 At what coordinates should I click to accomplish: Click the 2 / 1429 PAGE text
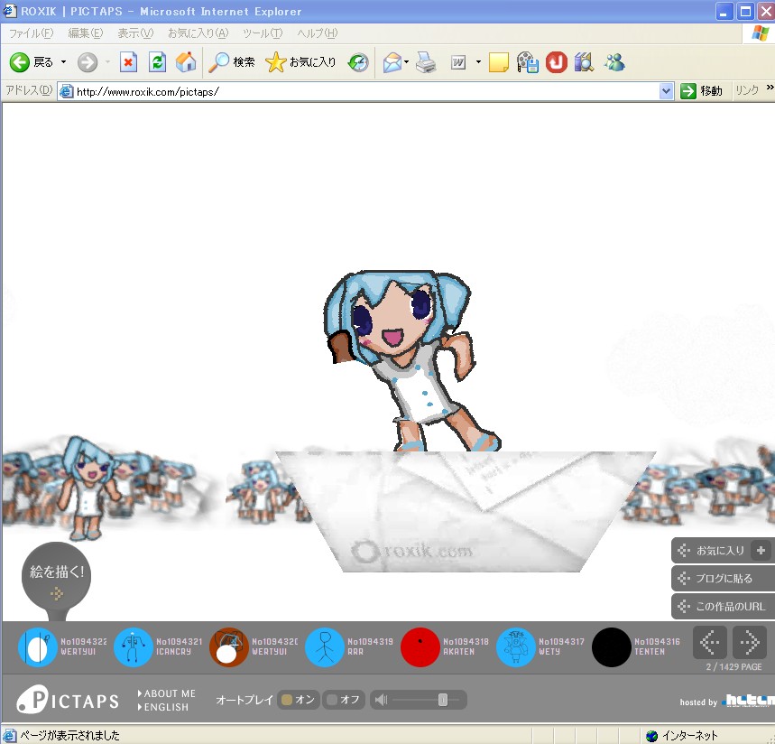tap(733, 667)
